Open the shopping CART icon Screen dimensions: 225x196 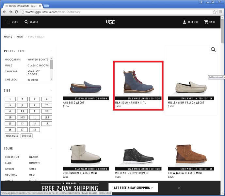(x=206, y=22)
